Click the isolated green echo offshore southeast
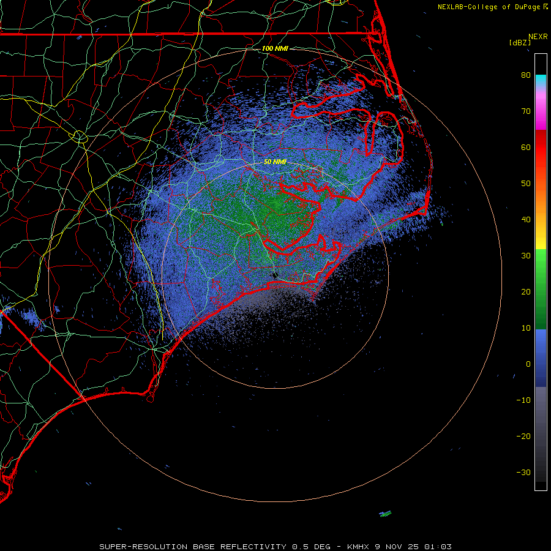Image resolution: width=551 pixels, height=551 pixels. (385, 514)
